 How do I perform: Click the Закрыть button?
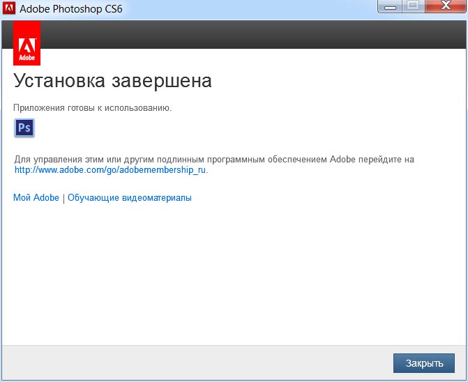pyautogui.click(x=424, y=363)
